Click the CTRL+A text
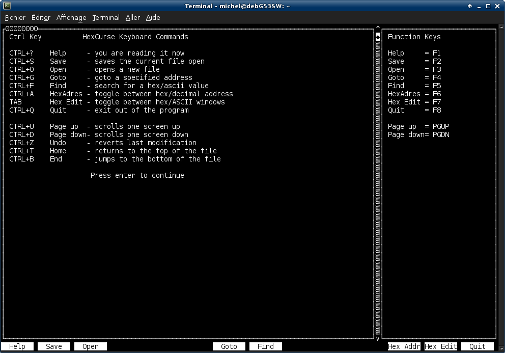This screenshot has width=505, height=353. pos(21,94)
